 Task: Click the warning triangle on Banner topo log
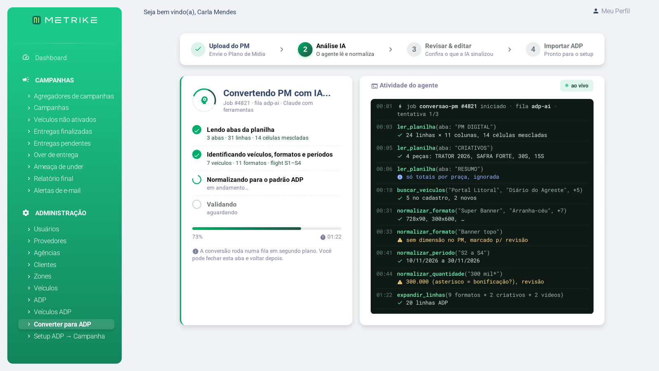click(400, 240)
